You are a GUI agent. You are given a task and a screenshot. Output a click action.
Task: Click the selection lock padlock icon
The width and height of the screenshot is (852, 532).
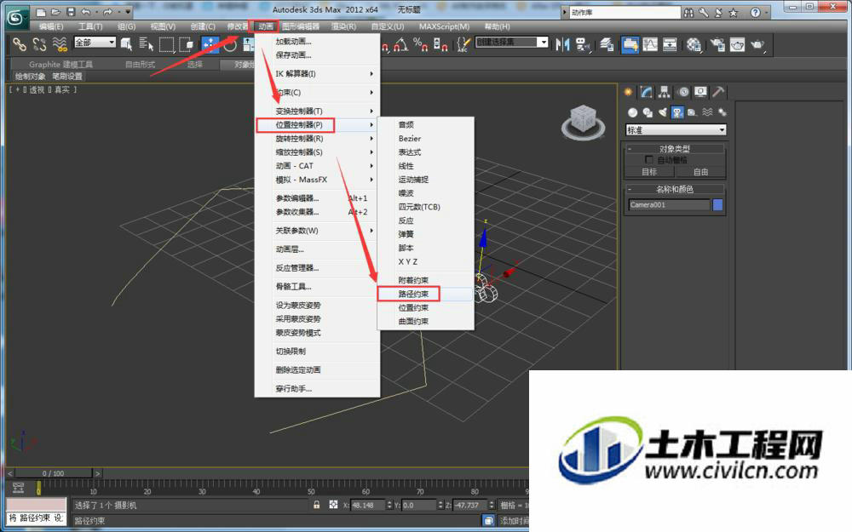point(316,505)
